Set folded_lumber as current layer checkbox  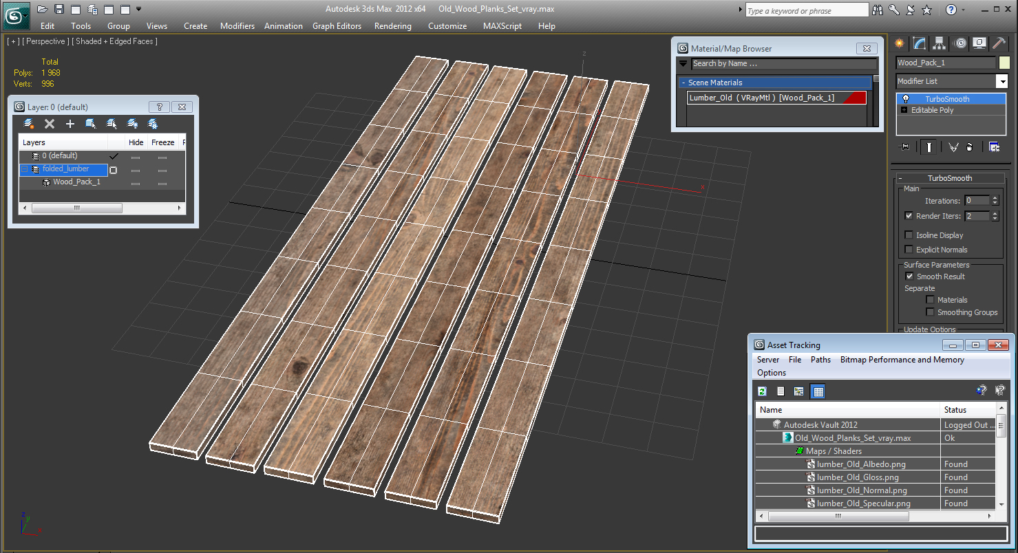(114, 170)
